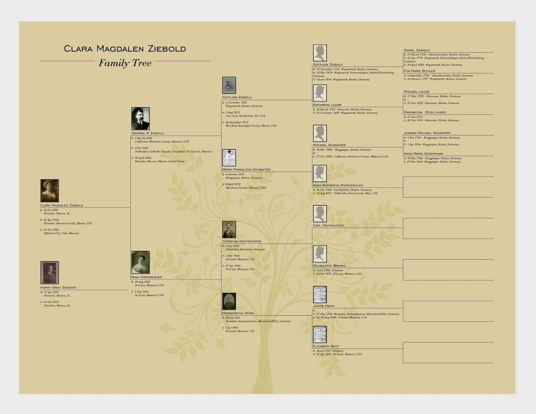Click Christian Hoffmeister's portrait photo
536x414 pixels.
click(228, 229)
